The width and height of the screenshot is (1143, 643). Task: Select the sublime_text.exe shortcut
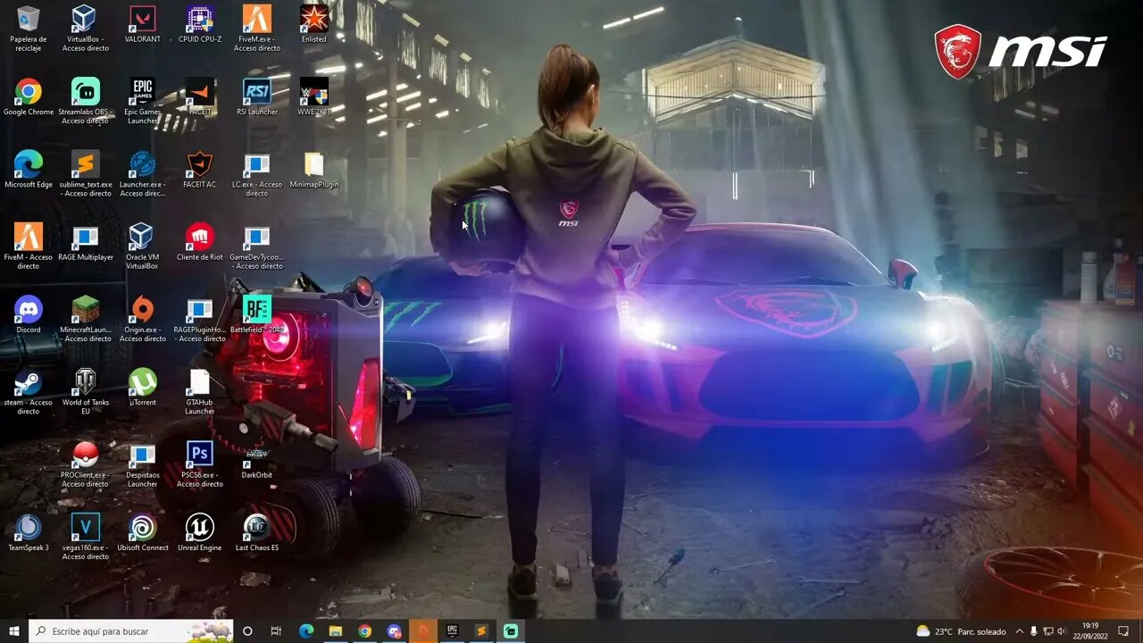tap(86, 173)
